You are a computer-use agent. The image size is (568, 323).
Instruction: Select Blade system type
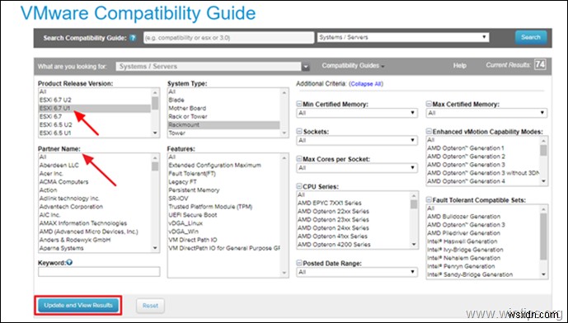tap(223, 101)
